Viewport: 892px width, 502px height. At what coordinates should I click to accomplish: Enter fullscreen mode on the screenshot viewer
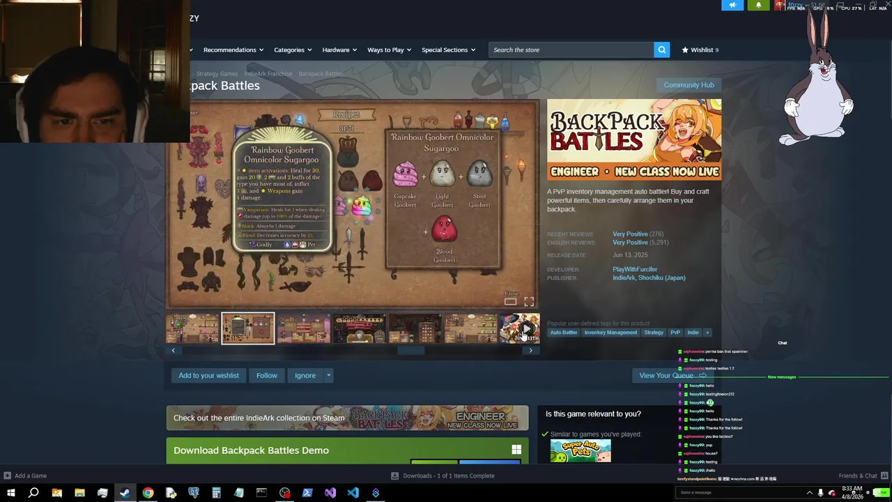click(x=529, y=302)
